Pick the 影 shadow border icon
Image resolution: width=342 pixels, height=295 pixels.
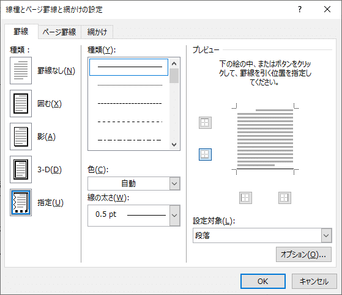click(x=21, y=136)
